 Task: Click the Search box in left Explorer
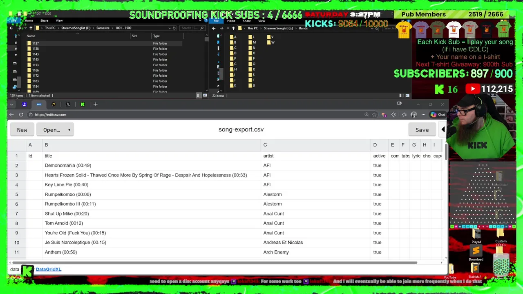pos(192,28)
